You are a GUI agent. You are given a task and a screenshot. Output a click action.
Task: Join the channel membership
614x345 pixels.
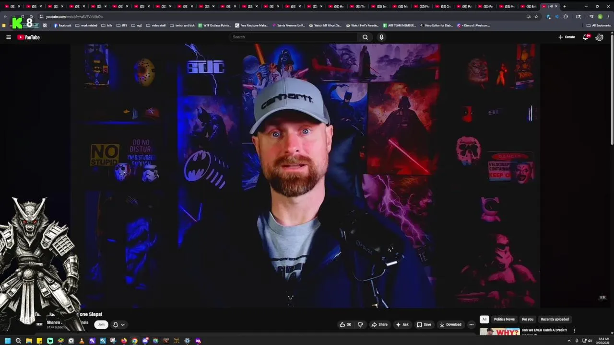click(101, 324)
